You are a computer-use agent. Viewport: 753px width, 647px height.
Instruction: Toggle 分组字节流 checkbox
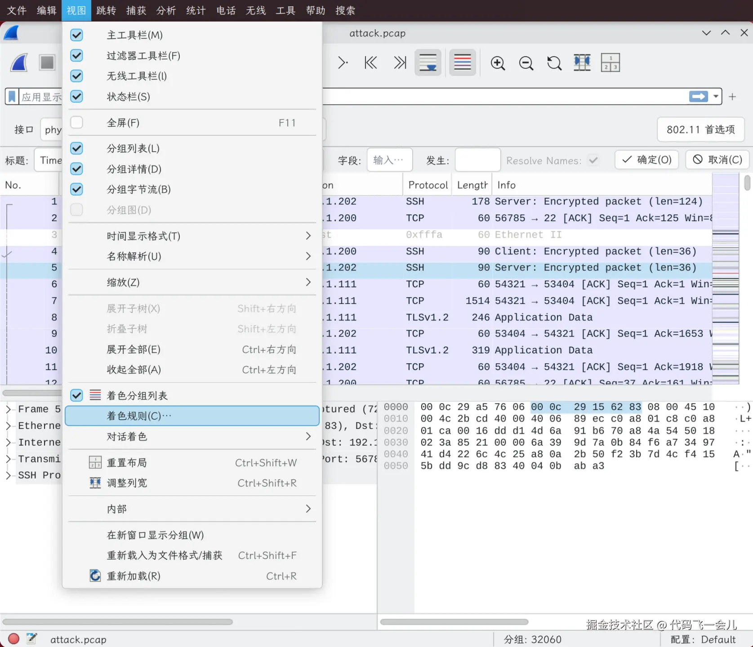77,189
